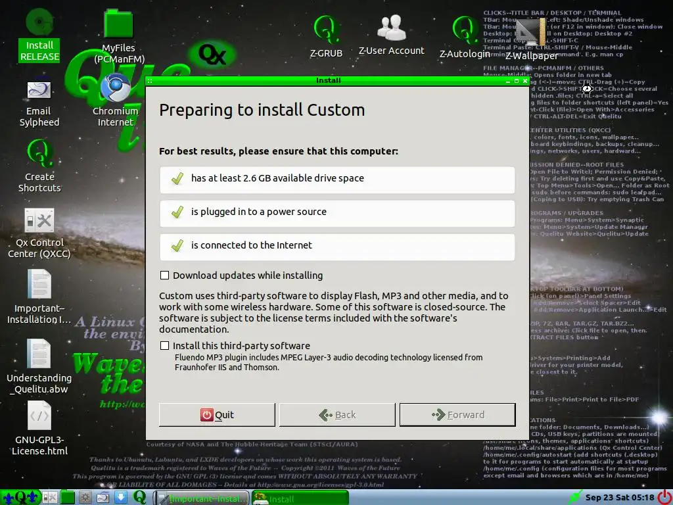
Task: Click the green network connection tray icon
Action: [x=575, y=497]
